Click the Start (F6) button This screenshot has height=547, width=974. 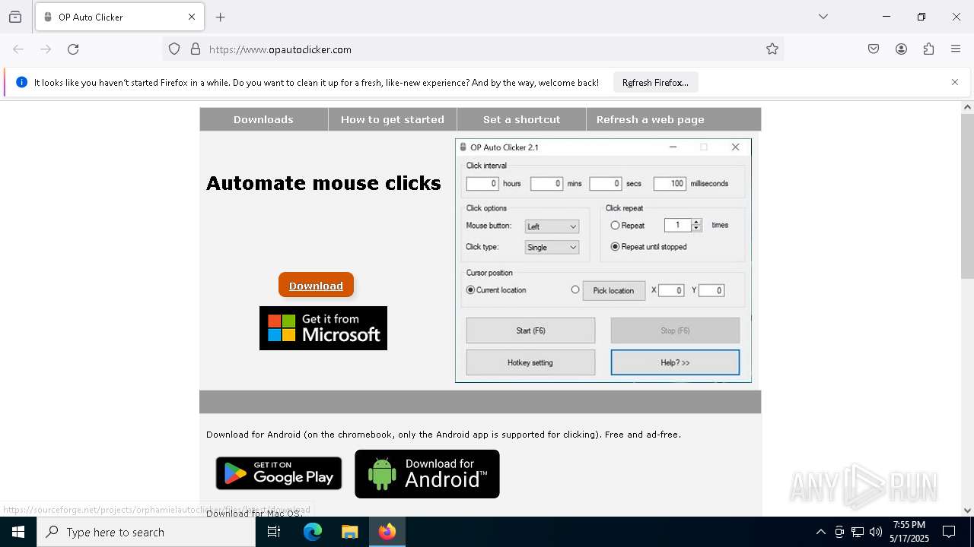530,330
